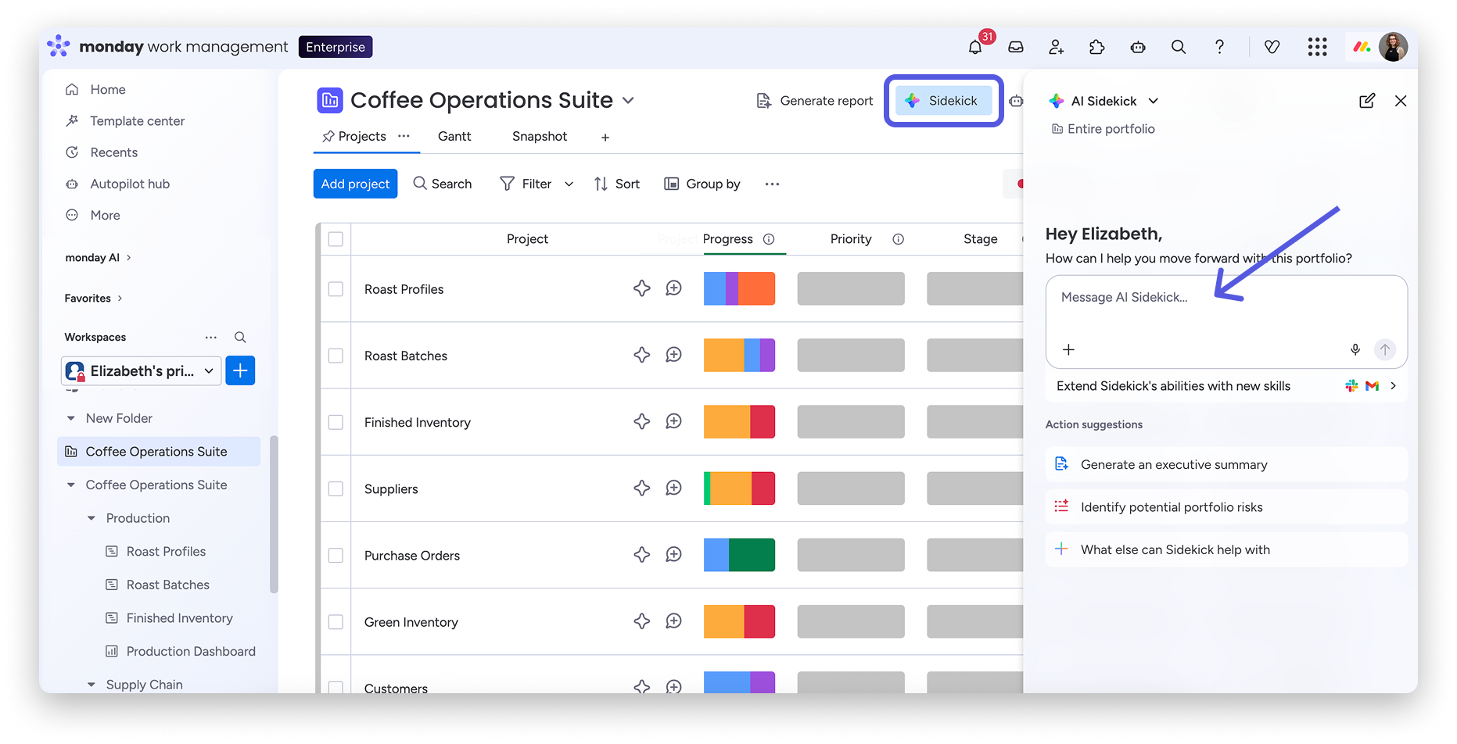Click the send arrow in Sidekick message box
The width and height of the screenshot is (1457, 744).
pyautogui.click(x=1384, y=349)
